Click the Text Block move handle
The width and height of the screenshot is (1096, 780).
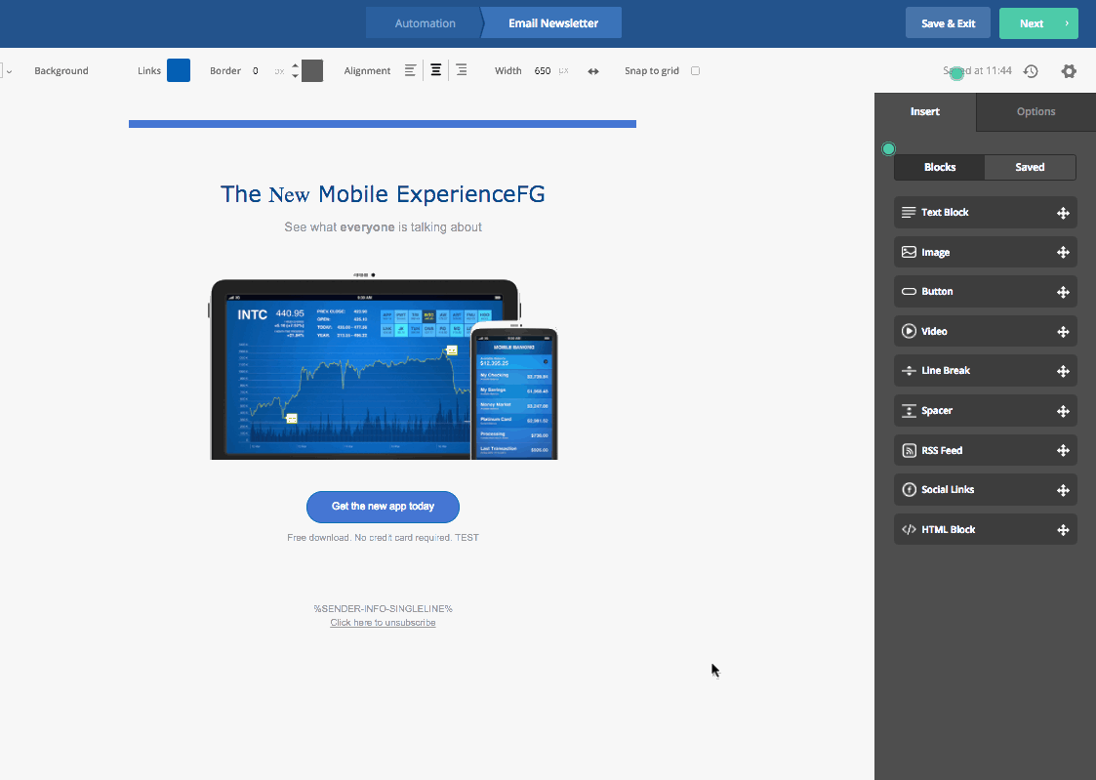[x=1063, y=213]
